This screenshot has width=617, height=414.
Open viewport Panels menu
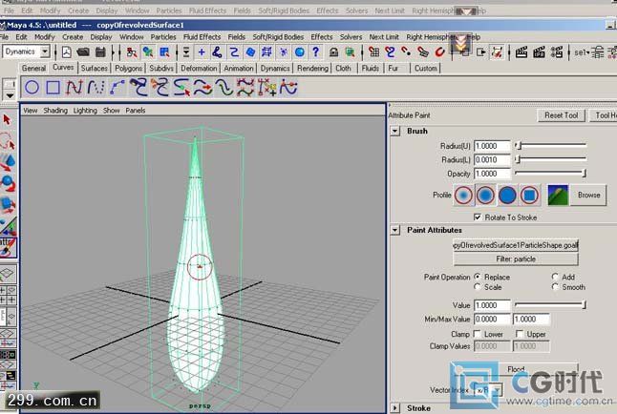click(136, 111)
